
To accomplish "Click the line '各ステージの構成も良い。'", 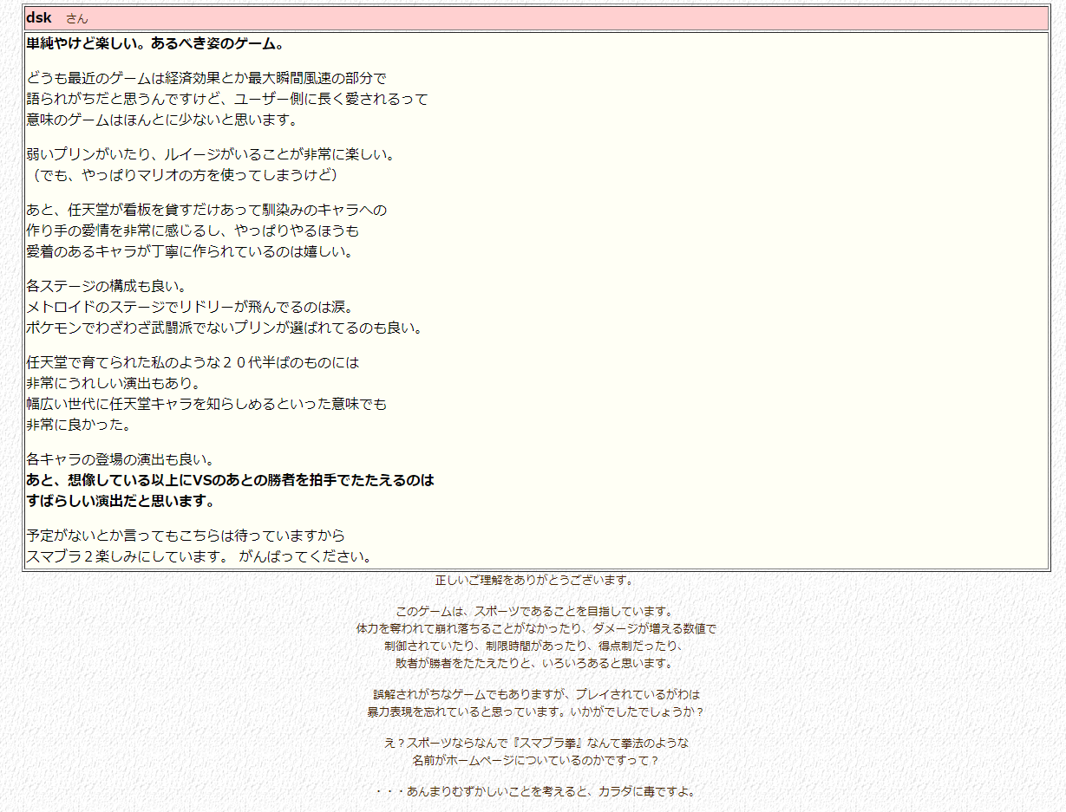I will click(107, 286).
